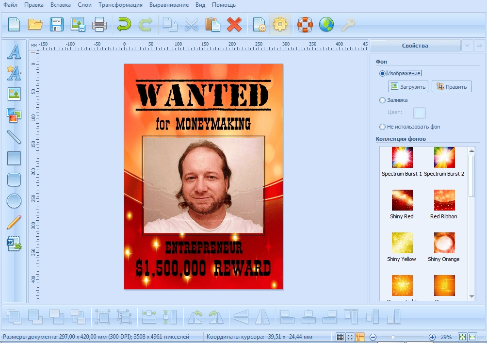The width and height of the screenshot is (487, 343).
Task: Select the Text tool
Action: pyautogui.click(x=14, y=52)
